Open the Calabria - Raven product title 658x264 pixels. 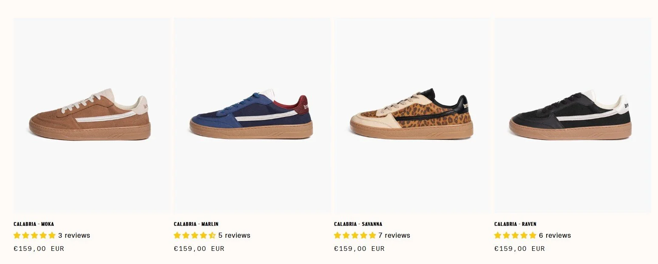(x=515, y=224)
